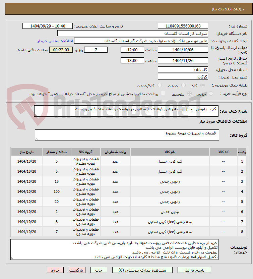Viewport: 253px width, 279px height.
Task: Click quantity 2 in row 6
Action: [57, 212]
